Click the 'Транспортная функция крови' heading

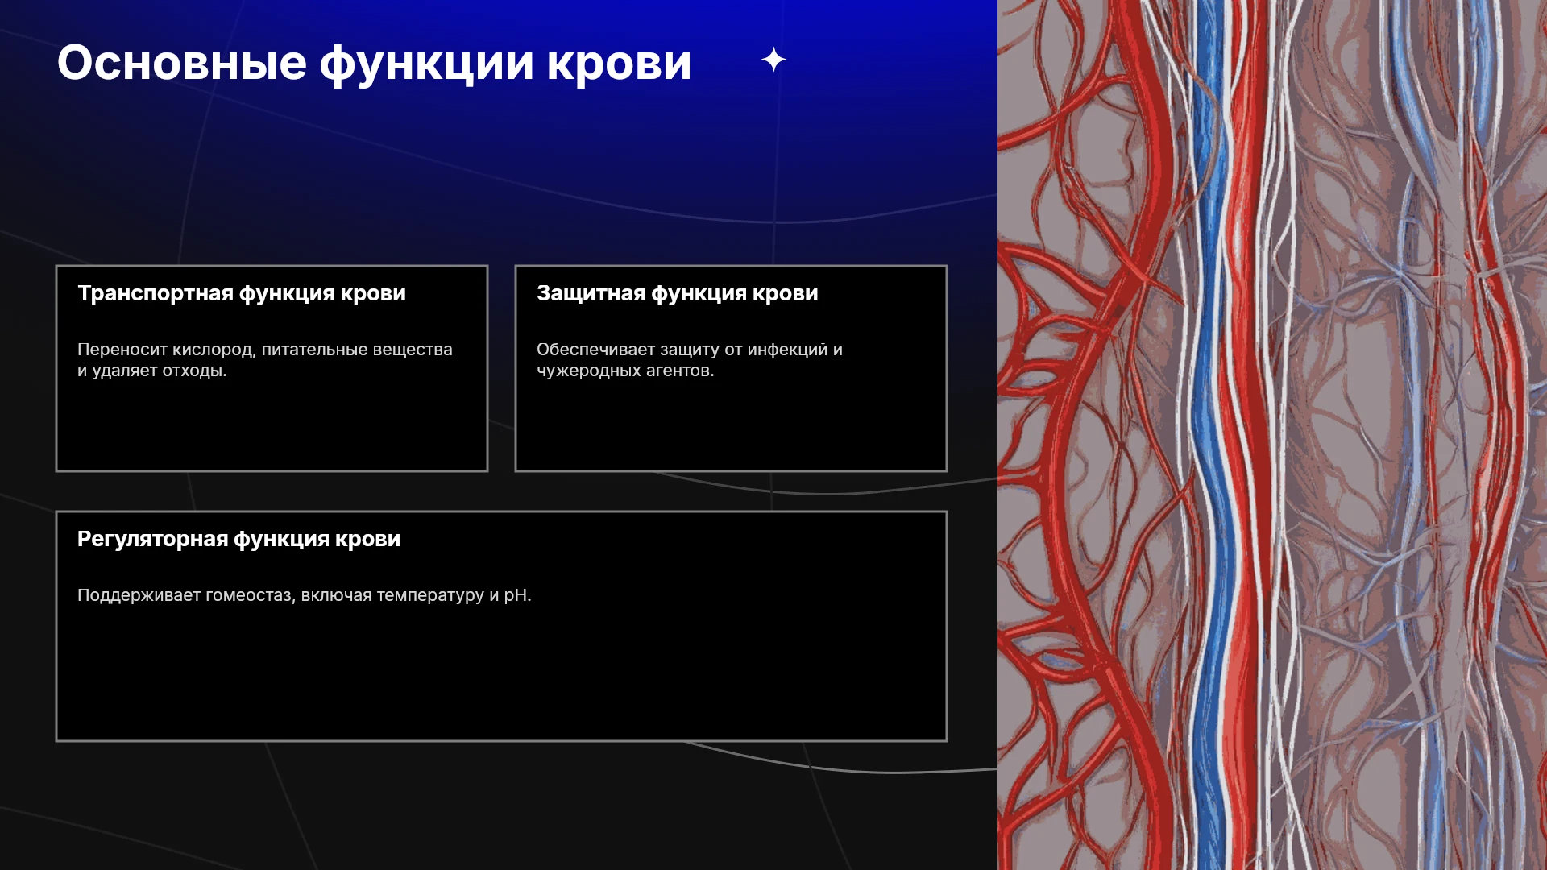coord(242,293)
